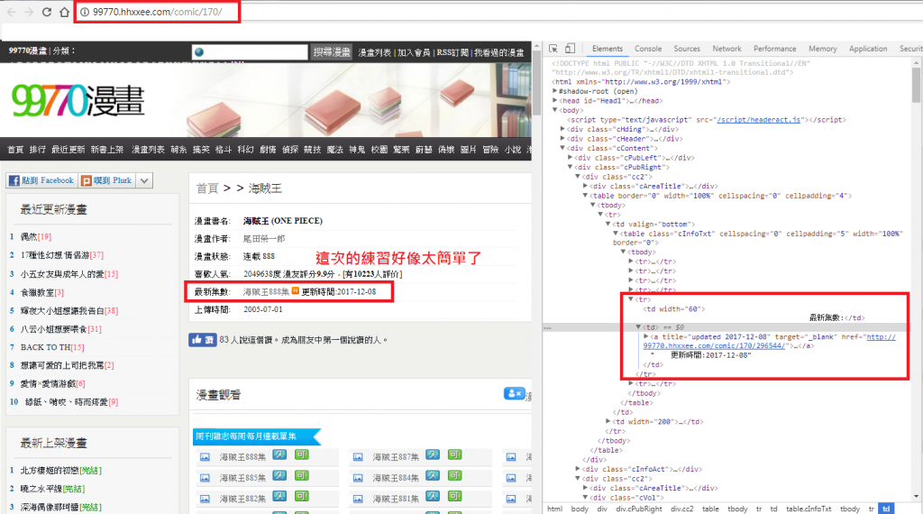This screenshot has height=514, width=923.
Task: Click blue 久 badge next to 海賊王884集
Action: click(x=433, y=475)
